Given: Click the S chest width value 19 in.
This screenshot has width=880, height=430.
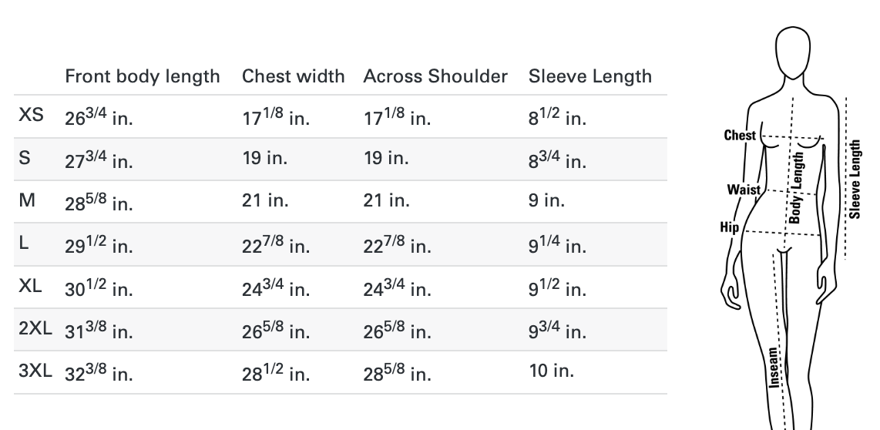Looking at the screenshot, I should [x=265, y=158].
